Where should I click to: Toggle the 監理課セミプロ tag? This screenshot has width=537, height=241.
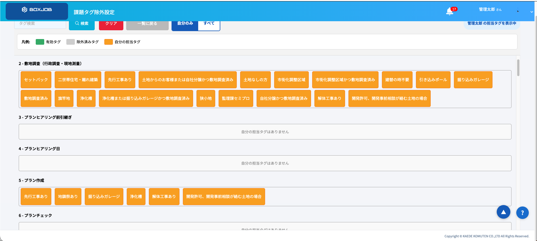236,98
